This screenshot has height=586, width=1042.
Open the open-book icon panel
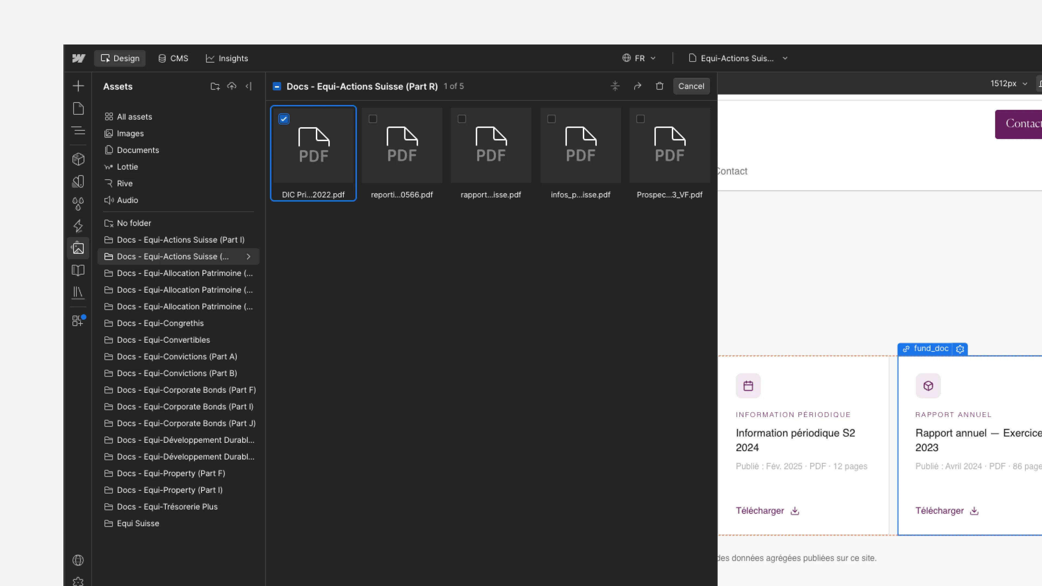(x=78, y=270)
